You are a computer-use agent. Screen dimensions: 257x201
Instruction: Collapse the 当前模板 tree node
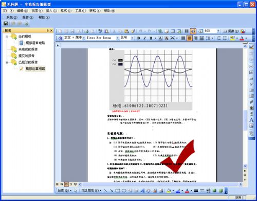pyautogui.click(x=7, y=36)
